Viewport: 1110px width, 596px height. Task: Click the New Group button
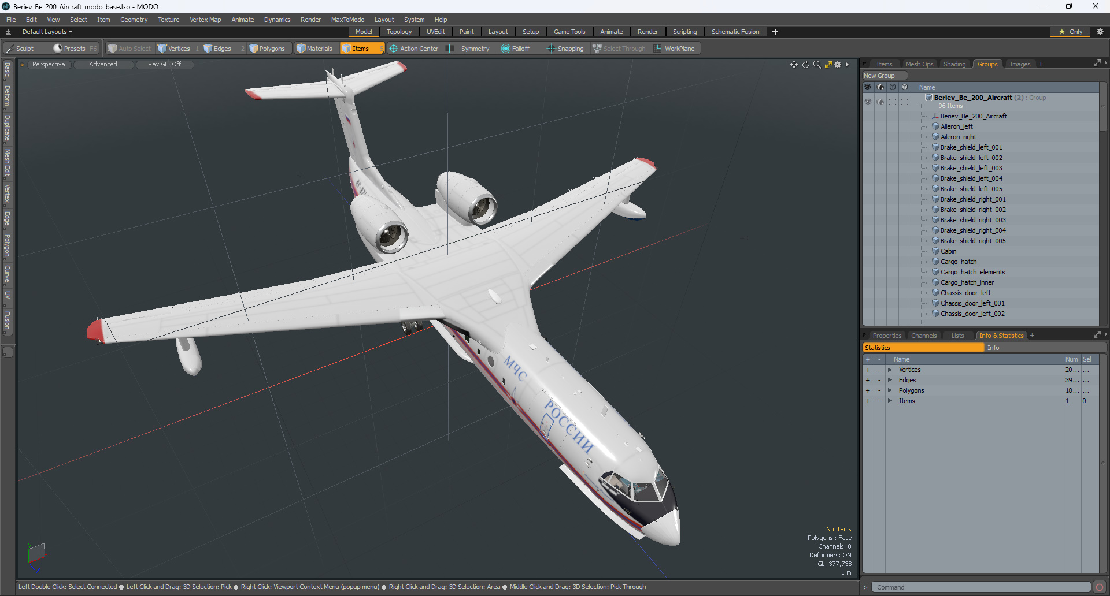click(884, 76)
